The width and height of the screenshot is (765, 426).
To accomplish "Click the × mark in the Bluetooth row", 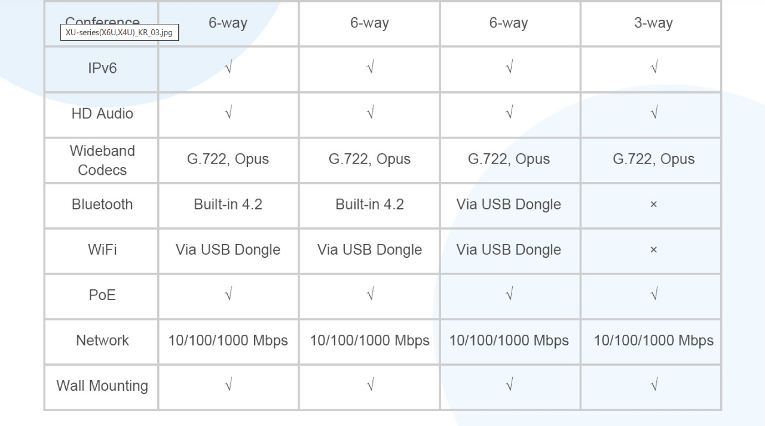I will tap(653, 204).
